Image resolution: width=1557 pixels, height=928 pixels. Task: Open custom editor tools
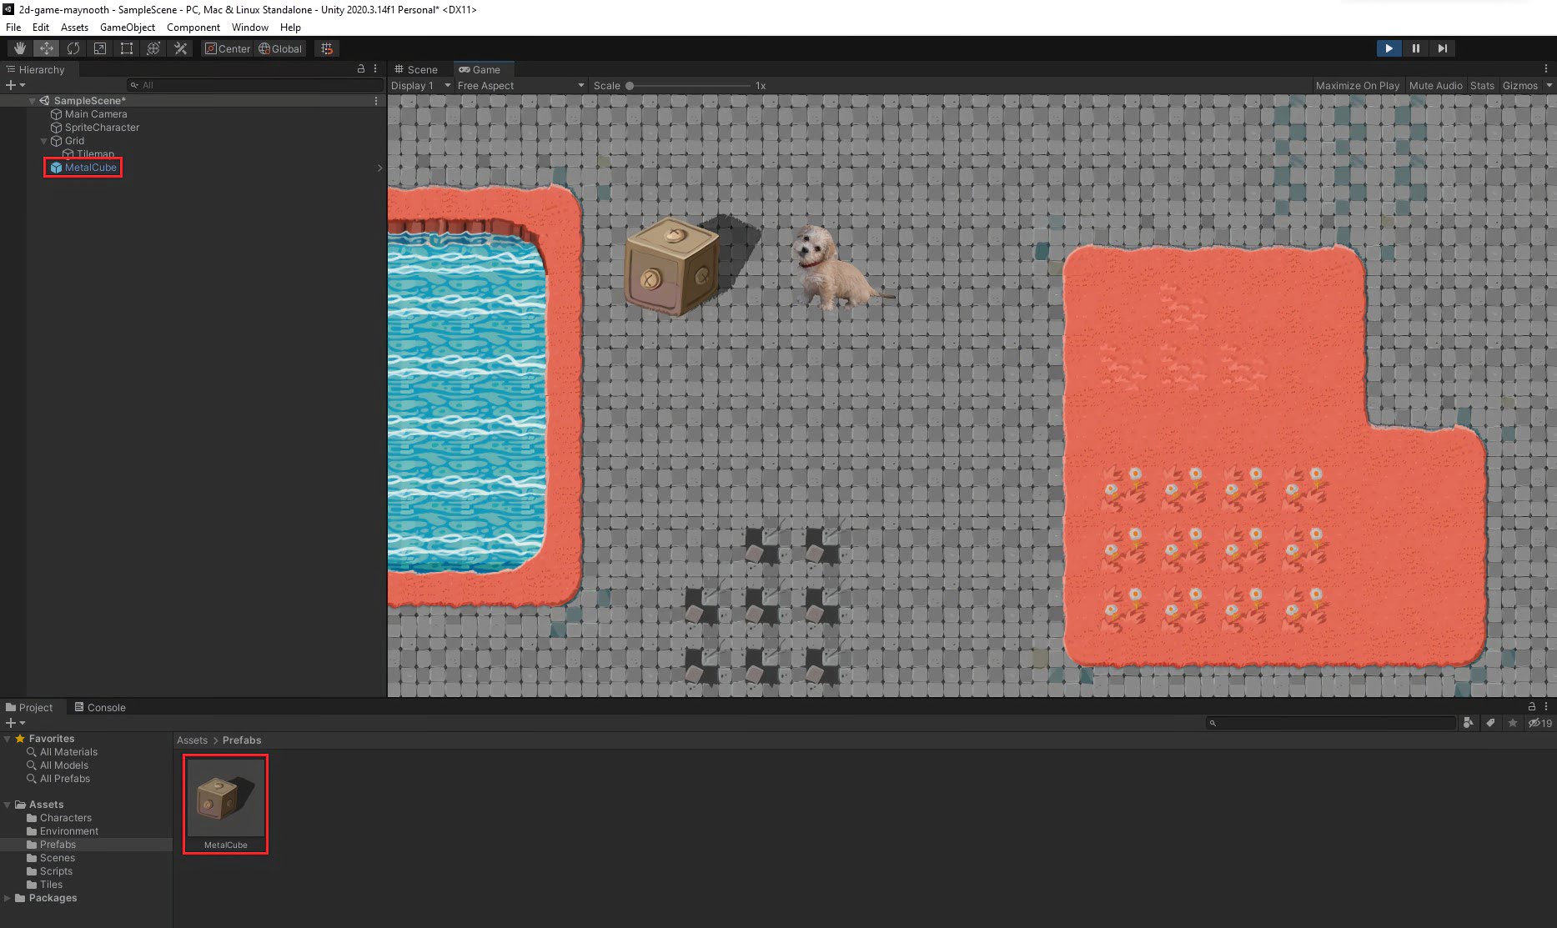point(180,48)
